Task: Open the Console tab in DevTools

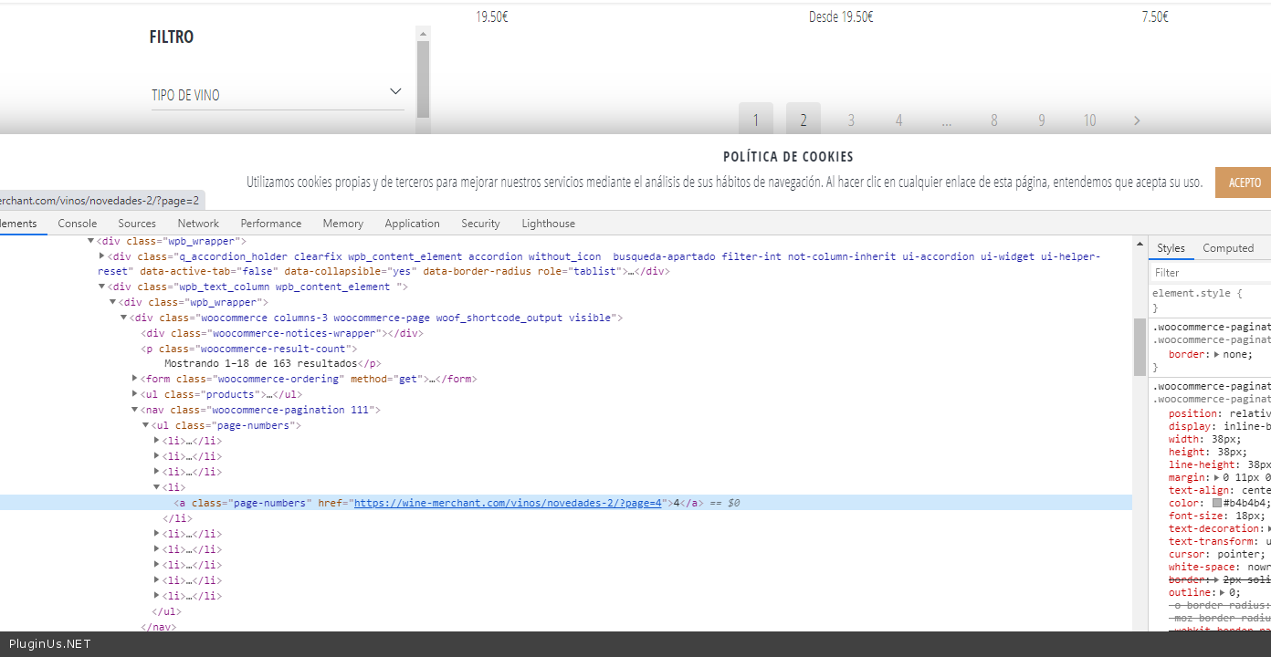Action: point(78,224)
